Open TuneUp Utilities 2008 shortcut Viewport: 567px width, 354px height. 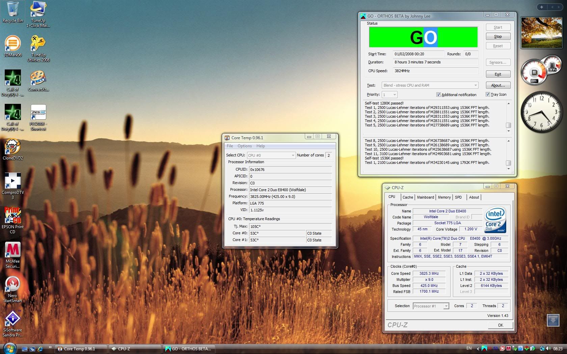coord(38,49)
